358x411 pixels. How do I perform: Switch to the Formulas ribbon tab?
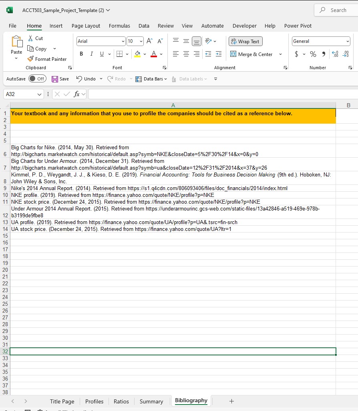click(119, 26)
